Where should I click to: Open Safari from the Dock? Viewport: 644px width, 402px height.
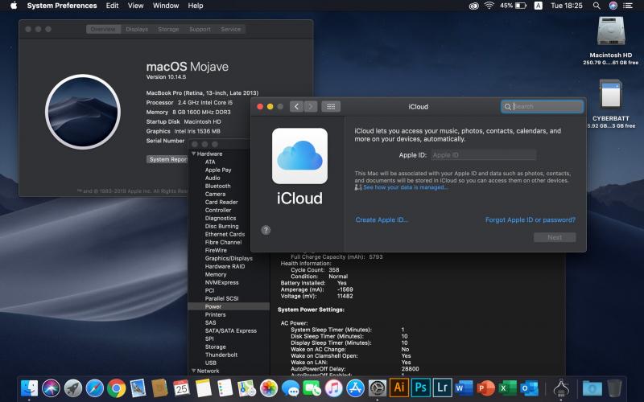click(94, 388)
